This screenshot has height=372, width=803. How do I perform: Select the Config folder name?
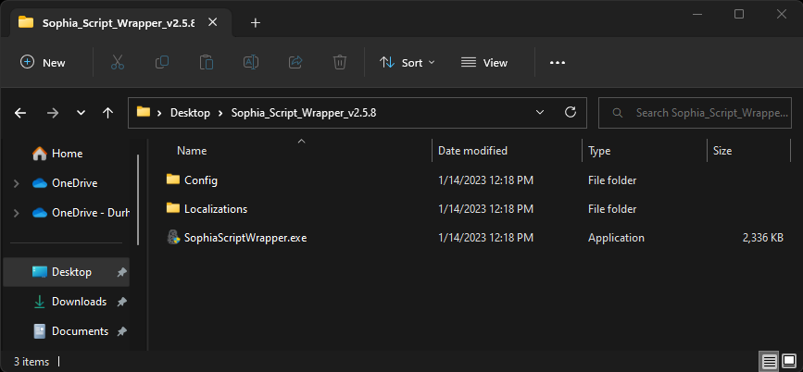pos(201,180)
